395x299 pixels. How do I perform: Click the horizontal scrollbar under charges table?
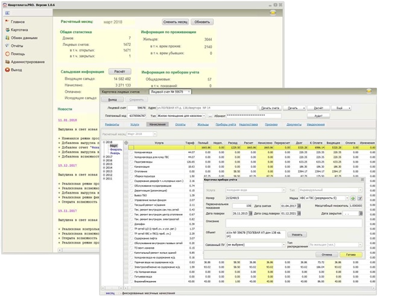[252, 288]
